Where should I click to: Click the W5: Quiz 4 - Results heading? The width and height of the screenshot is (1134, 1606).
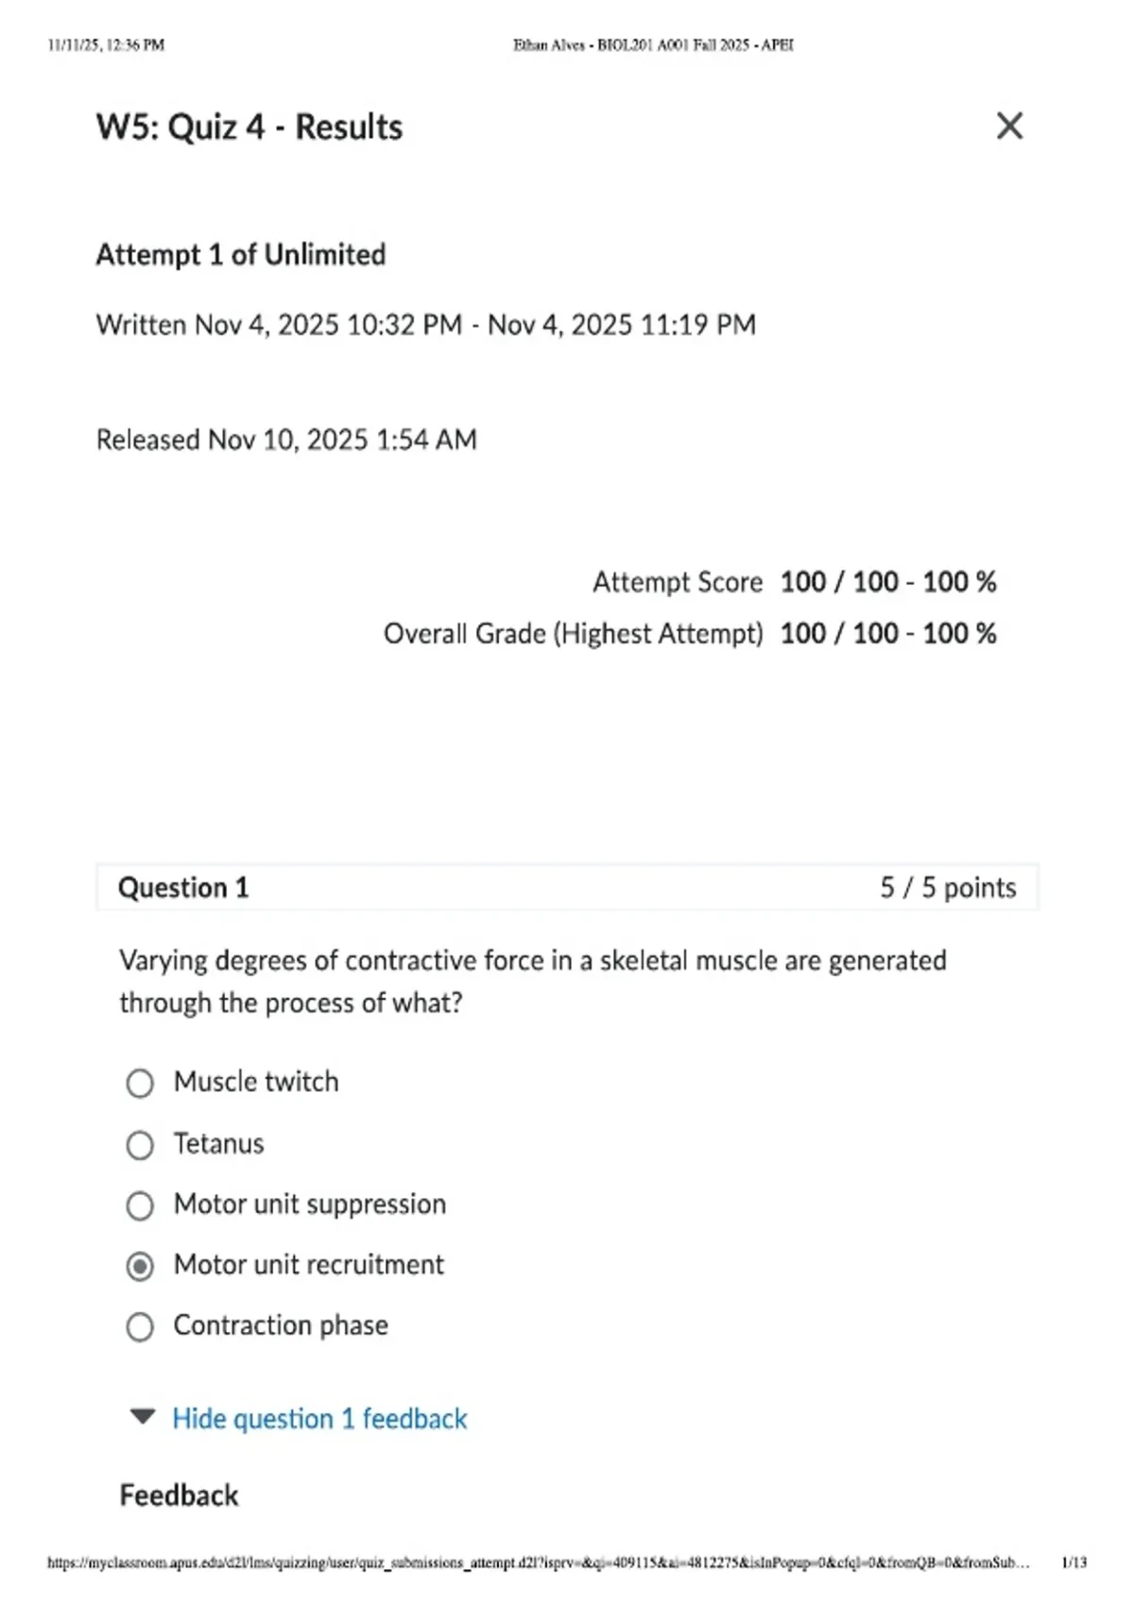[x=249, y=127]
